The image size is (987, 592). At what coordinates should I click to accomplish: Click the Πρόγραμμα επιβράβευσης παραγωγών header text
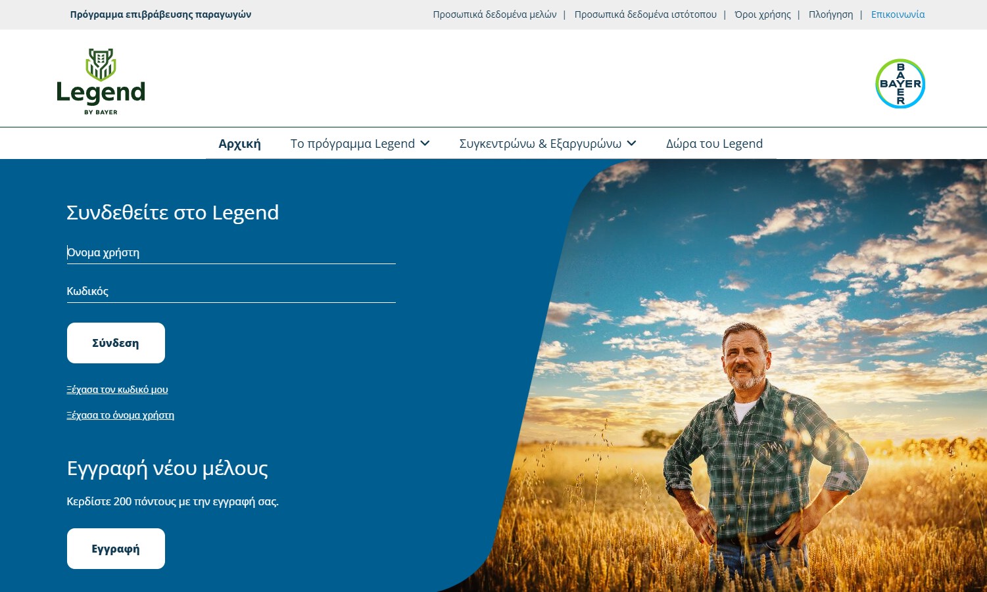pyautogui.click(x=160, y=14)
